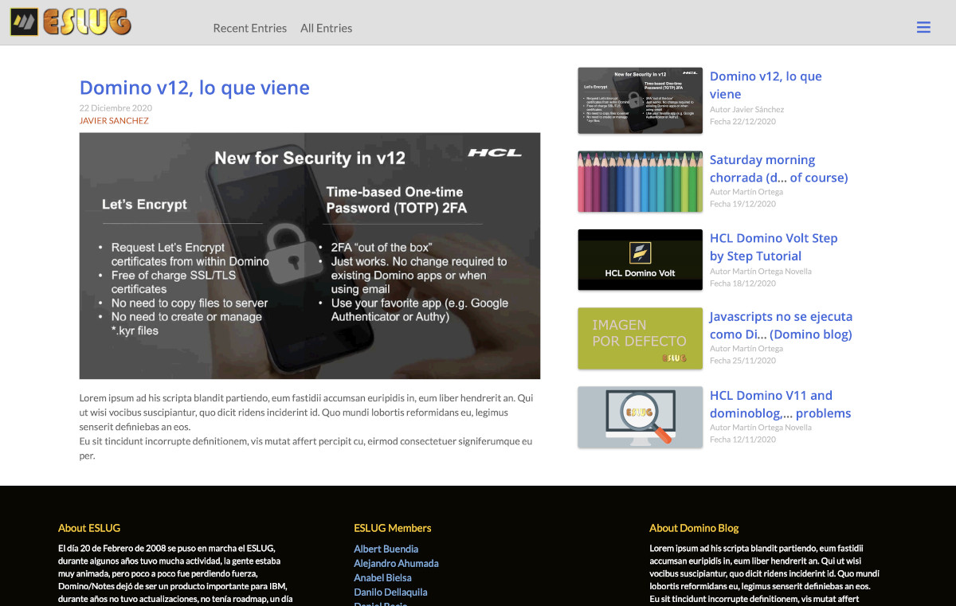Click the date 22 Diciembre 2020

pos(116,108)
